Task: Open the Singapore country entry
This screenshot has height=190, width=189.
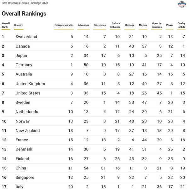Action: pos(25,178)
